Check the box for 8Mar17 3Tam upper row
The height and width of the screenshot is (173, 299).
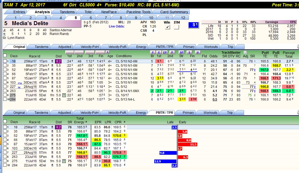click(5, 65)
